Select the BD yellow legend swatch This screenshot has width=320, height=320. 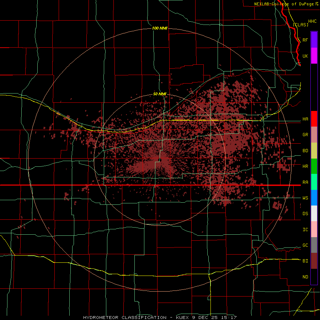point(314,150)
